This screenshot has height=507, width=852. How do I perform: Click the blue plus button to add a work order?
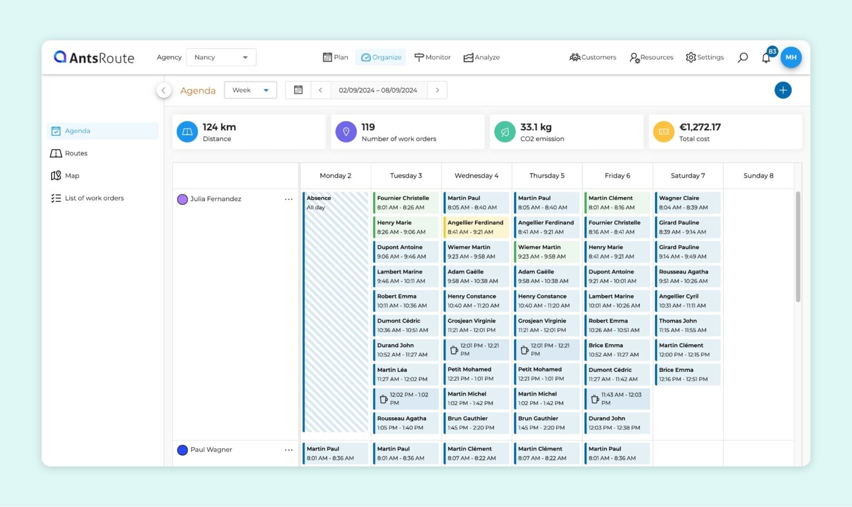tap(783, 90)
